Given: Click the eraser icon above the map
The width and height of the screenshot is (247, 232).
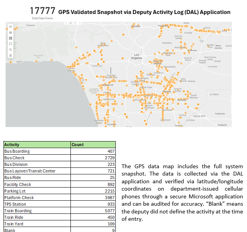Looking at the screenshot, I should pyautogui.click(x=66, y=23).
